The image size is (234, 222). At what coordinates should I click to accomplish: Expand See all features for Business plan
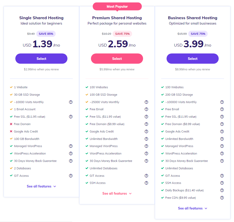(x=193, y=208)
